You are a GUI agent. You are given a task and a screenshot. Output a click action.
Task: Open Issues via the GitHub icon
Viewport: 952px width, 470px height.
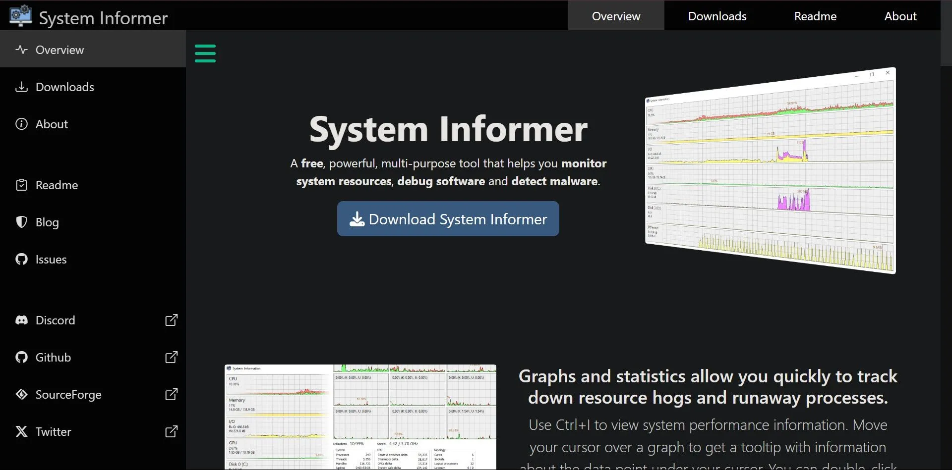point(21,259)
